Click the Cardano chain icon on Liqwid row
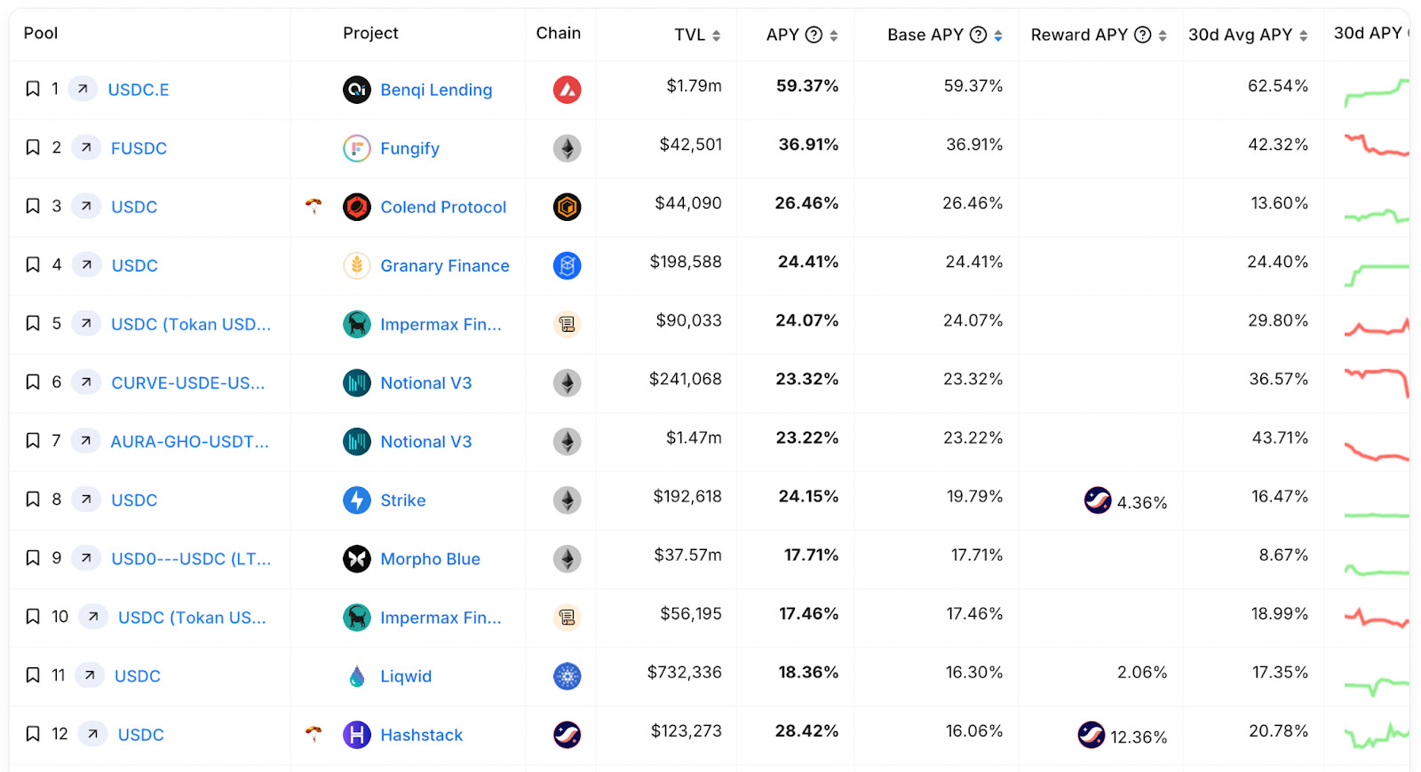The height and width of the screenshot is (772, 1421). coord(567,676)
